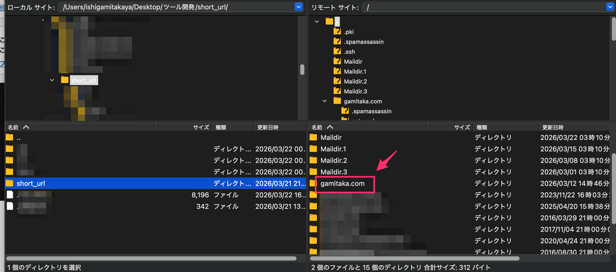Click the short_url folder icon in local file list
Image resolution: width=616 pixels, height=272 pixels.
(x=10, y=183)
